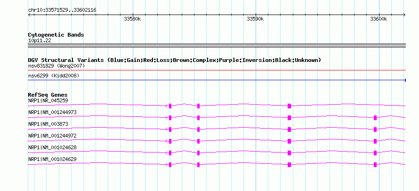The height and width of the screenshot is (191, 419).
Task: Click the strand arrow on the NM_001024629 transcript
Action: [167, 165]
